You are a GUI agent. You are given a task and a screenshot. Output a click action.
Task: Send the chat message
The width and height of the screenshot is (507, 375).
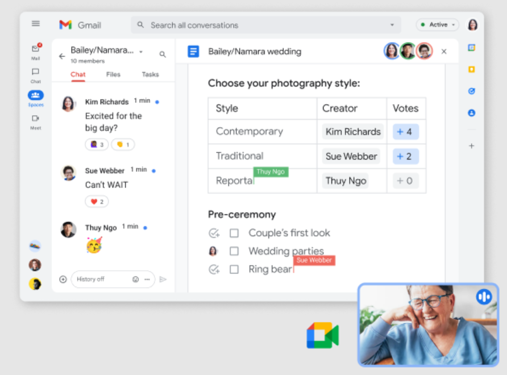(x=163, y=279)
